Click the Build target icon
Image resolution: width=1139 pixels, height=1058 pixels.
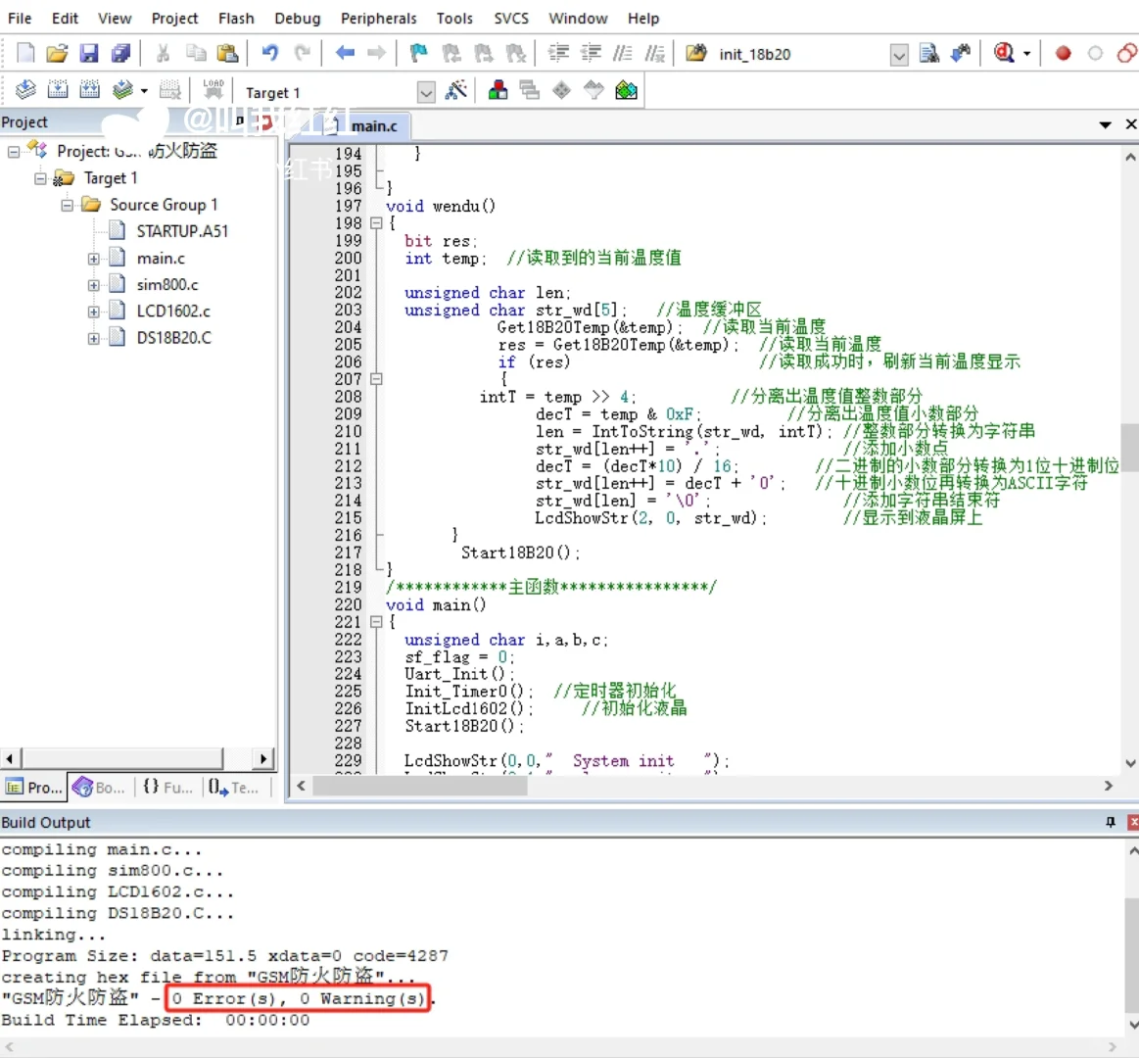(x=58, y=90)
